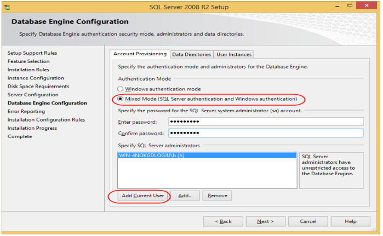383x236 pixels.
Task: Click the SQL Server setup icon in title bar
Action: click(x=7, y=7)
